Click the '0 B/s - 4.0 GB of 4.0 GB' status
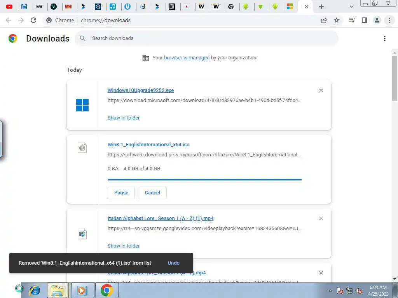Screen dimensions: 398x298 point(134,169)
